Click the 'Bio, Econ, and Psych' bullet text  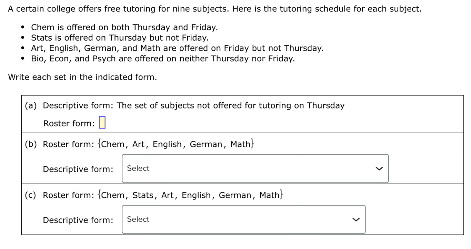[163, 59]
